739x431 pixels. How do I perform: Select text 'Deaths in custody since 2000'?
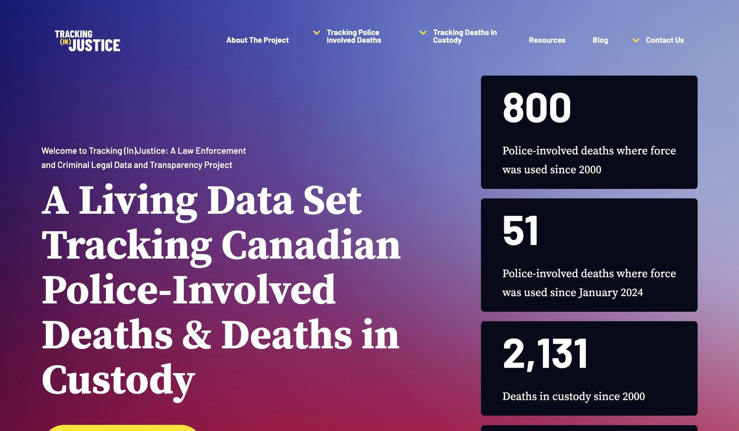pyautogui.click(x=573, y=396)
